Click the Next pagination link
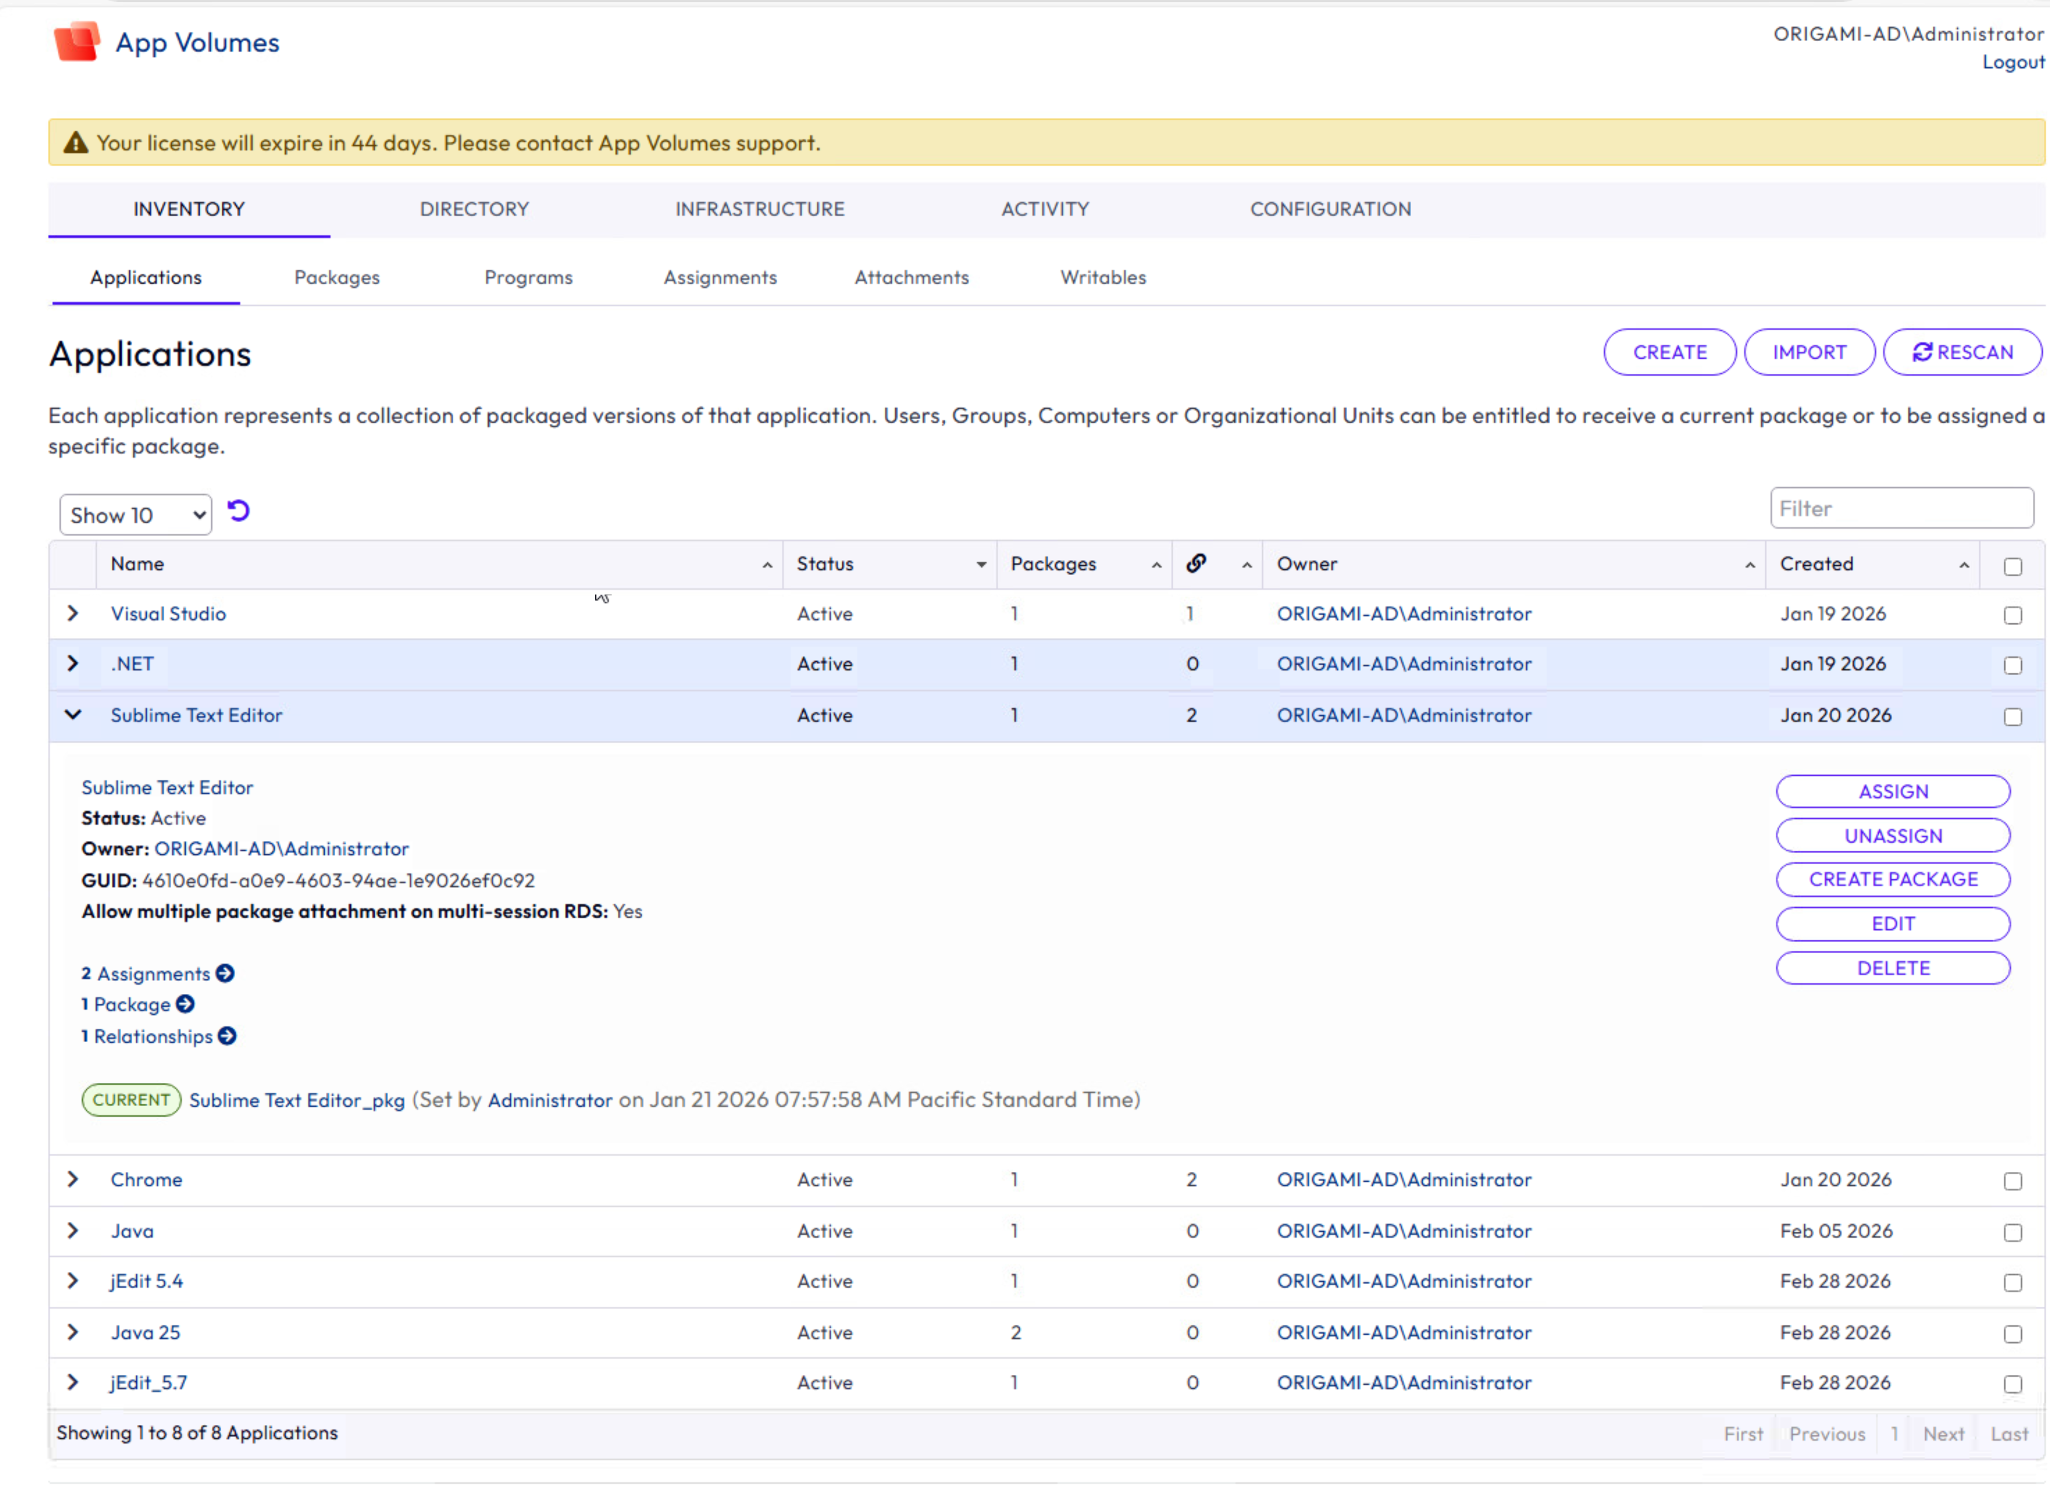2050x1486 pixels. (1943, 1434)
